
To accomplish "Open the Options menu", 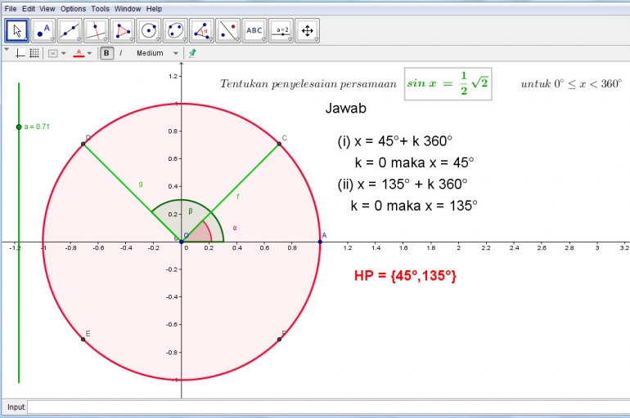I will [x=73, y=8].
